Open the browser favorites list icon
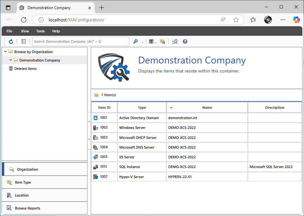The image size is (304, 216). coord(253,19)
